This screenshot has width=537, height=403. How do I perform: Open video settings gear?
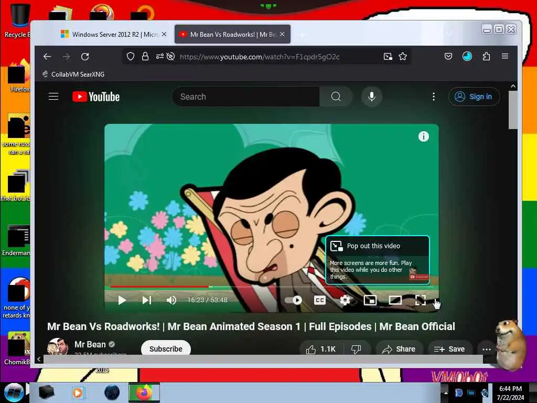[x=345, y=300]
